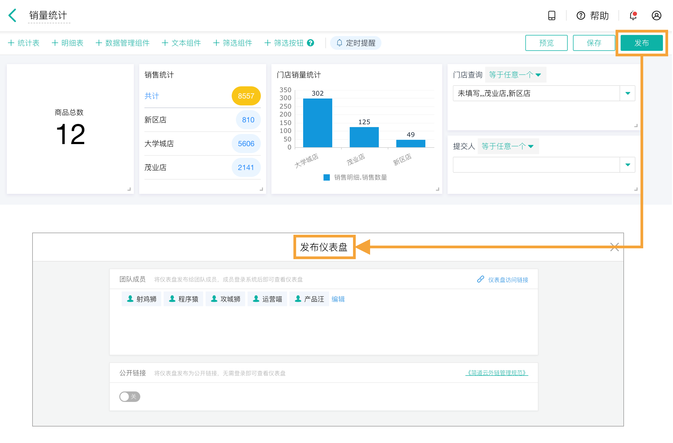Open 定时提醒 scheduled reminder

click(x=356, y=43)
